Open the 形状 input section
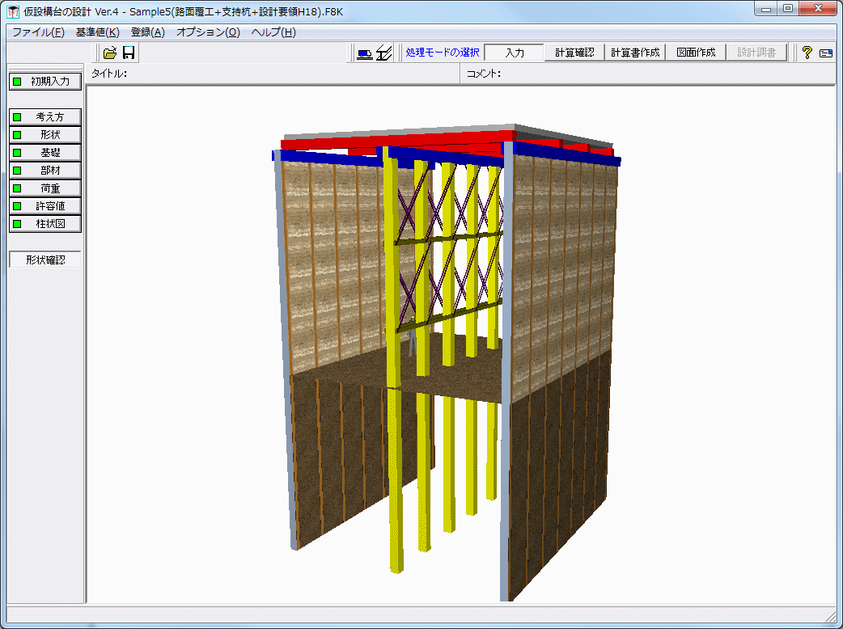Image resolution: width=843 pixels, height=629 pixels. point(46,134)
